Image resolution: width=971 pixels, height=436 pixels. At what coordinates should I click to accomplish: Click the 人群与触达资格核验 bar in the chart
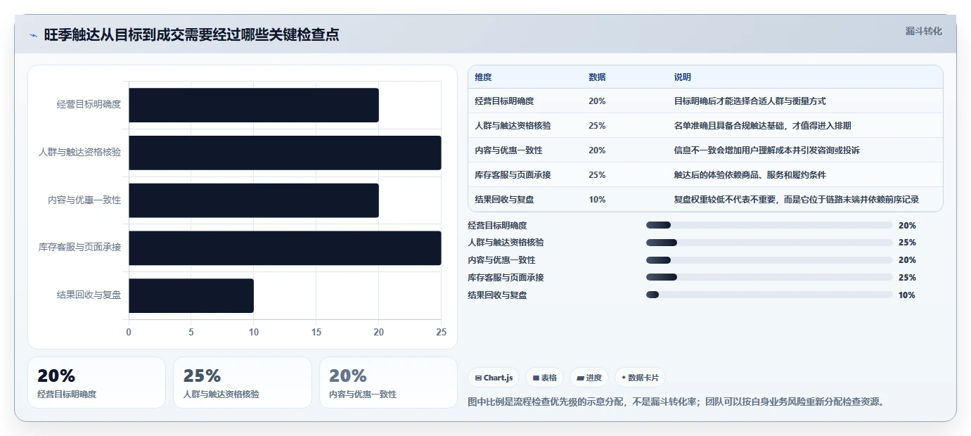[285, 153]
